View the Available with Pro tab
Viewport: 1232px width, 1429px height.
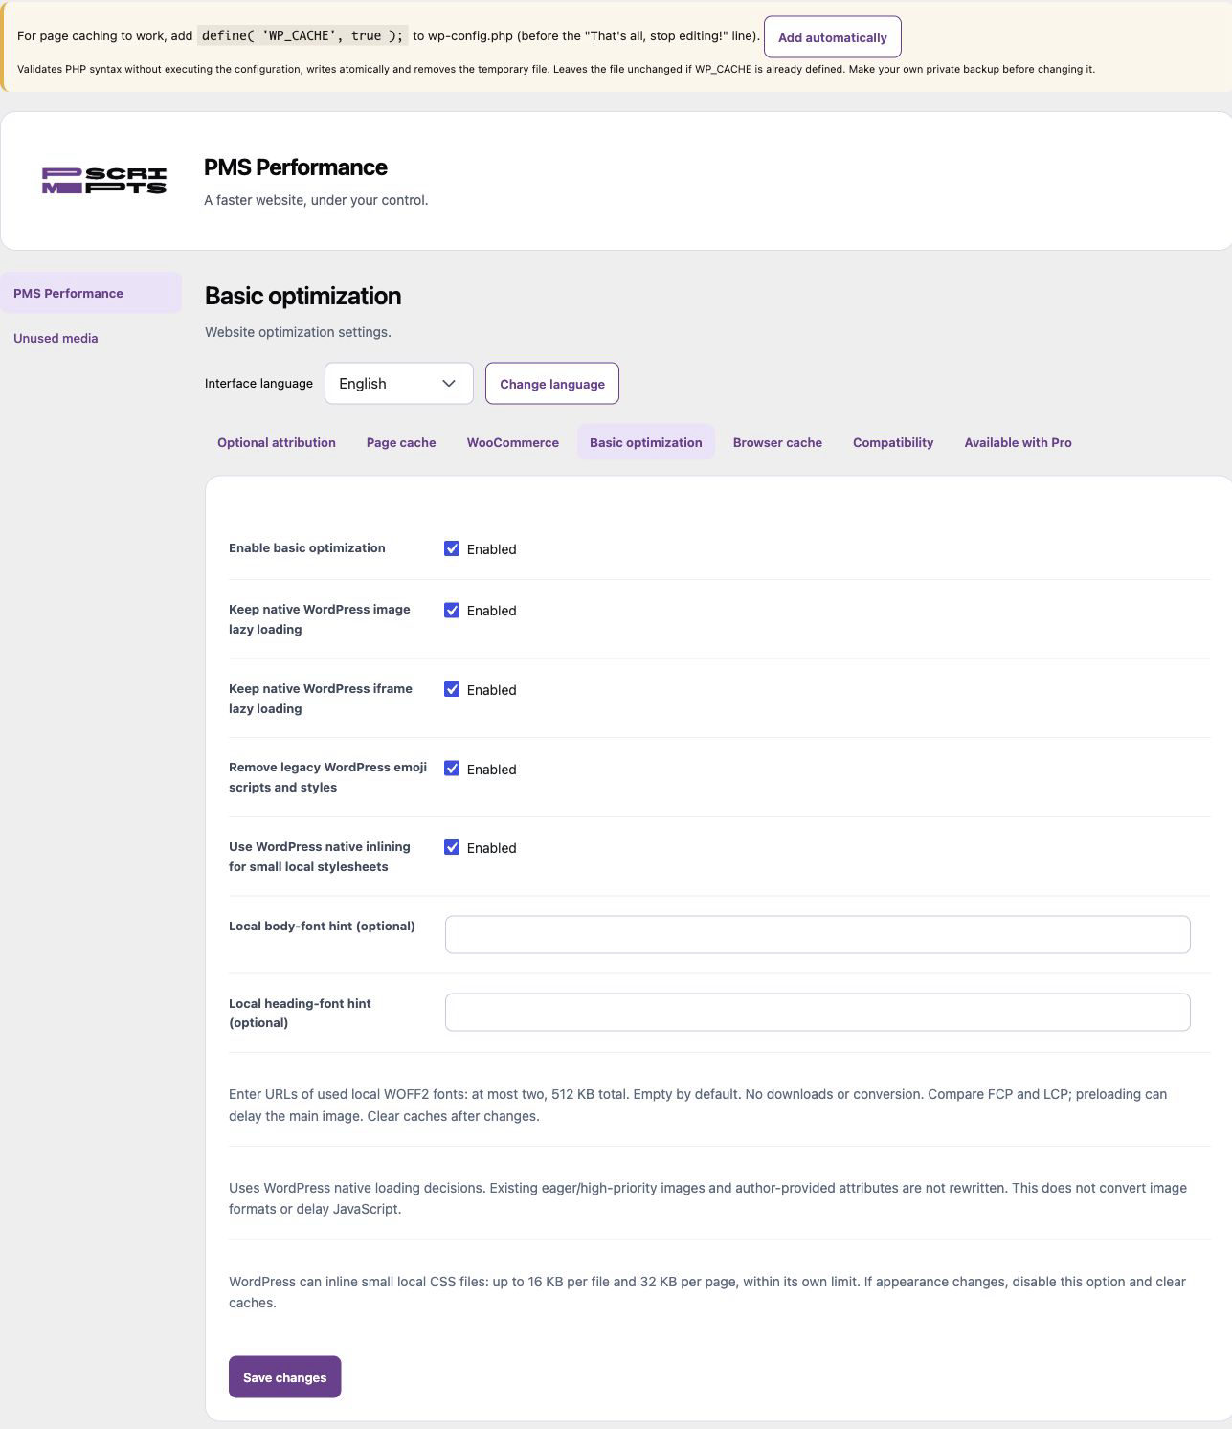(x=1018, y=442)
